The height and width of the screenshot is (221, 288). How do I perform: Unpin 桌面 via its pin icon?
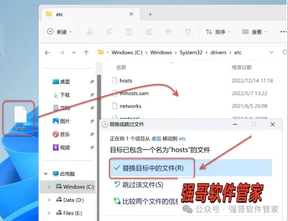point(92,82)
